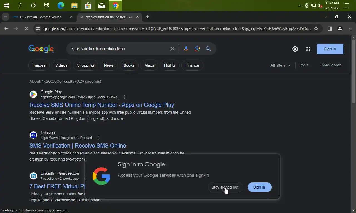Search by image with Lens icon
This screenshot has height=213, width=356.
click(x=197, y=49)
